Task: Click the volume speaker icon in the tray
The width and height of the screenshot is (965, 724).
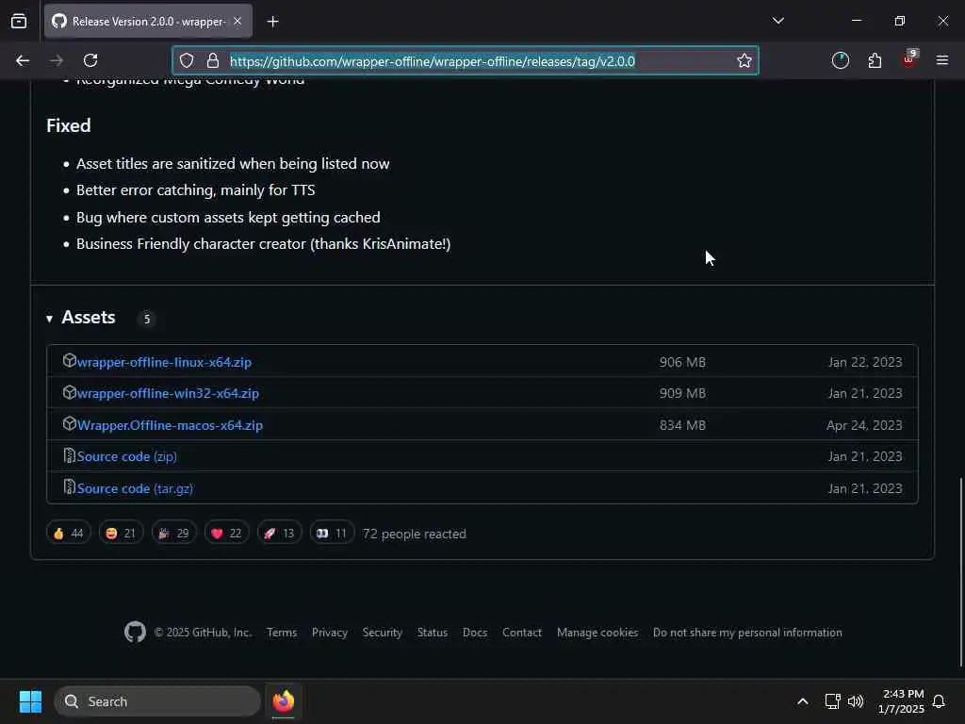Action: [x=855, y=701]
